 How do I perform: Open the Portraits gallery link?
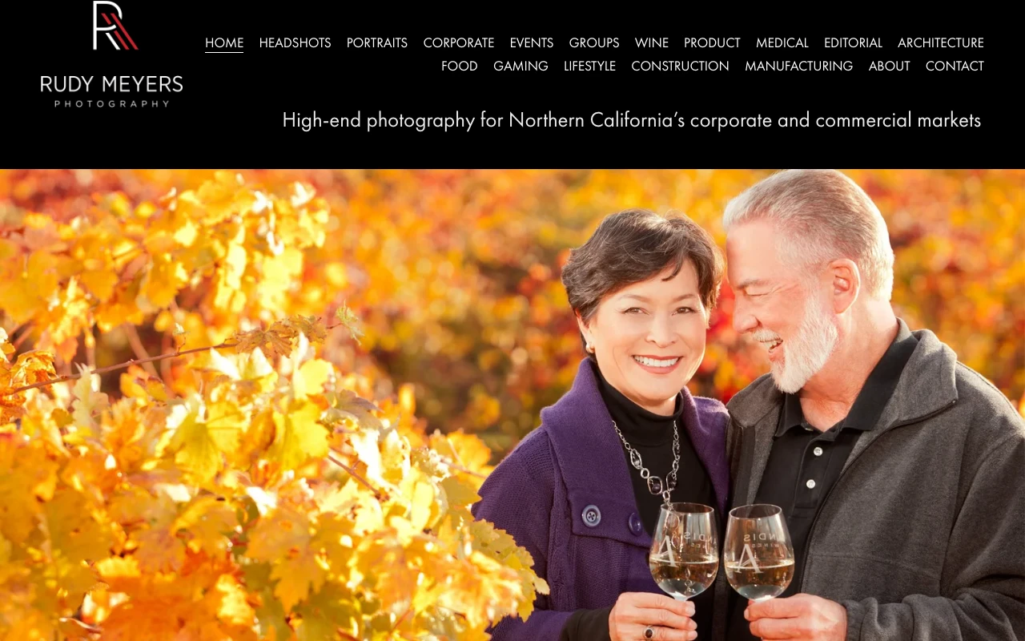(377, 42)
